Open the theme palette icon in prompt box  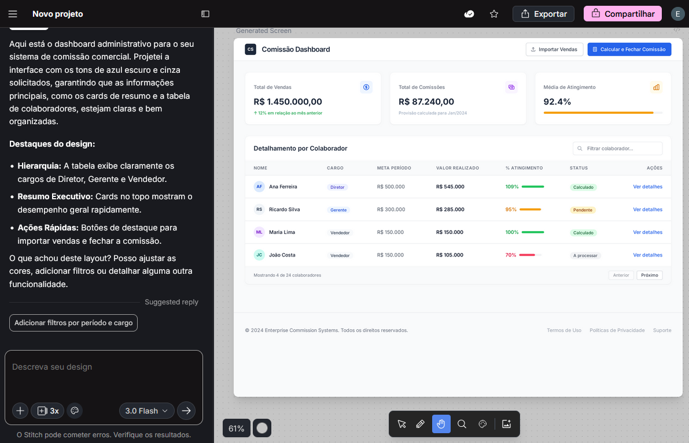tap(75, 411)
